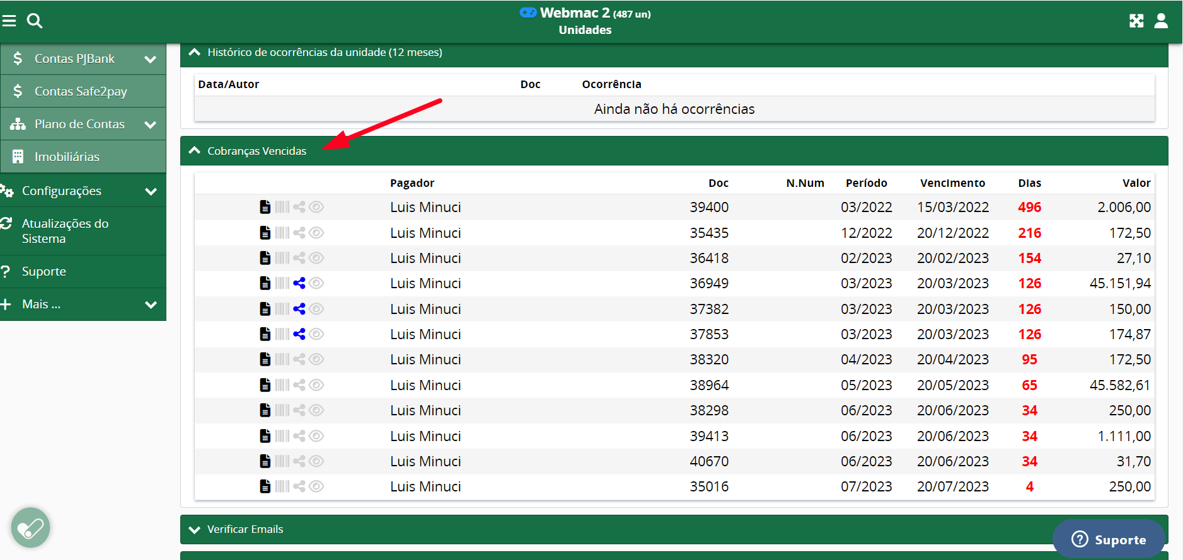Click overdue days 496 cell
The width and height of the screenshot is (1183, 560).
tap(1029, 207)
